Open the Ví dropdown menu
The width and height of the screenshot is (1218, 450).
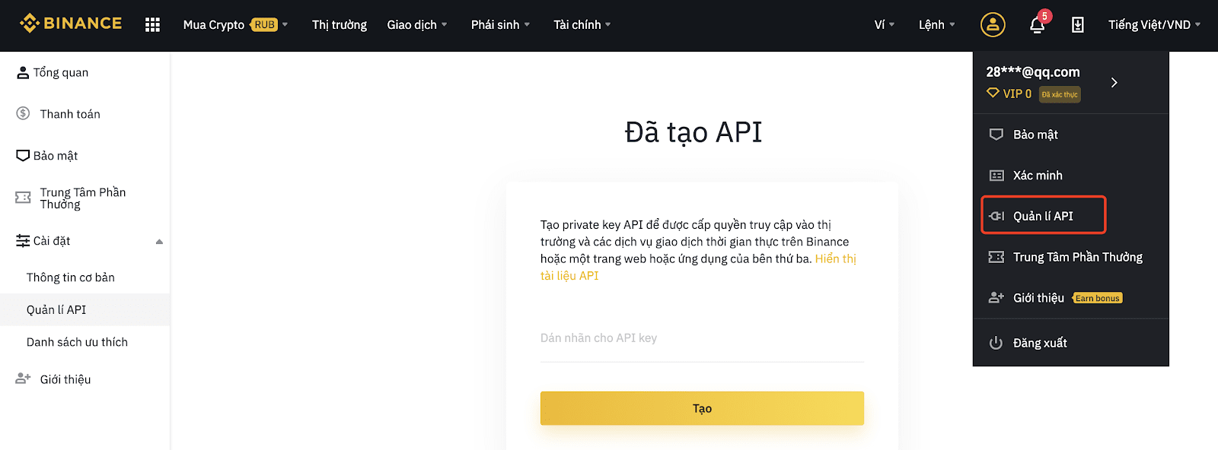click(x=884, y=25)
